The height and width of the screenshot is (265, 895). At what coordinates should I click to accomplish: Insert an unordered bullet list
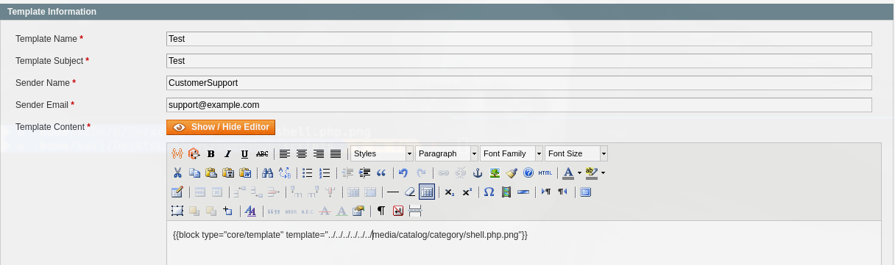coord(308,173)
